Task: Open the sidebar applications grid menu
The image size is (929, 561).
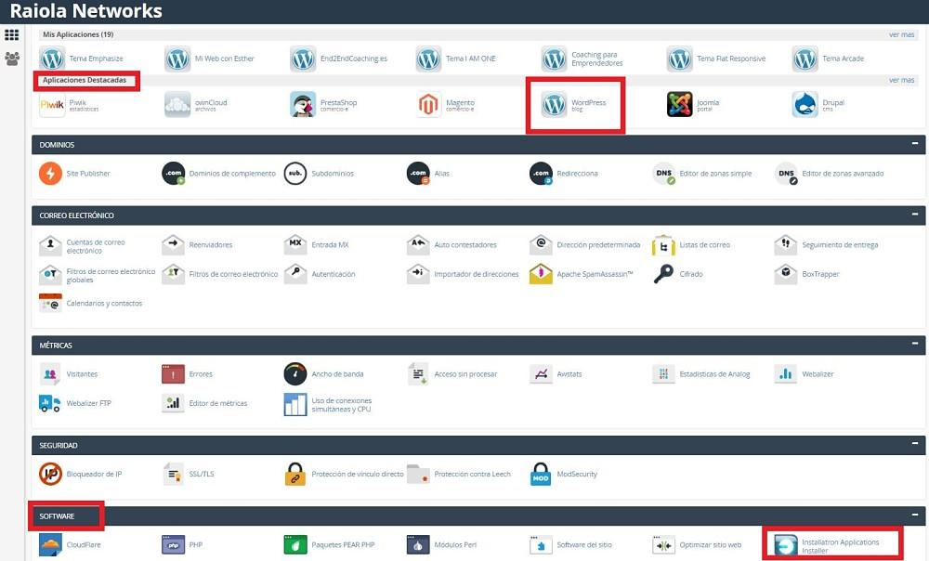Action: 11,34
